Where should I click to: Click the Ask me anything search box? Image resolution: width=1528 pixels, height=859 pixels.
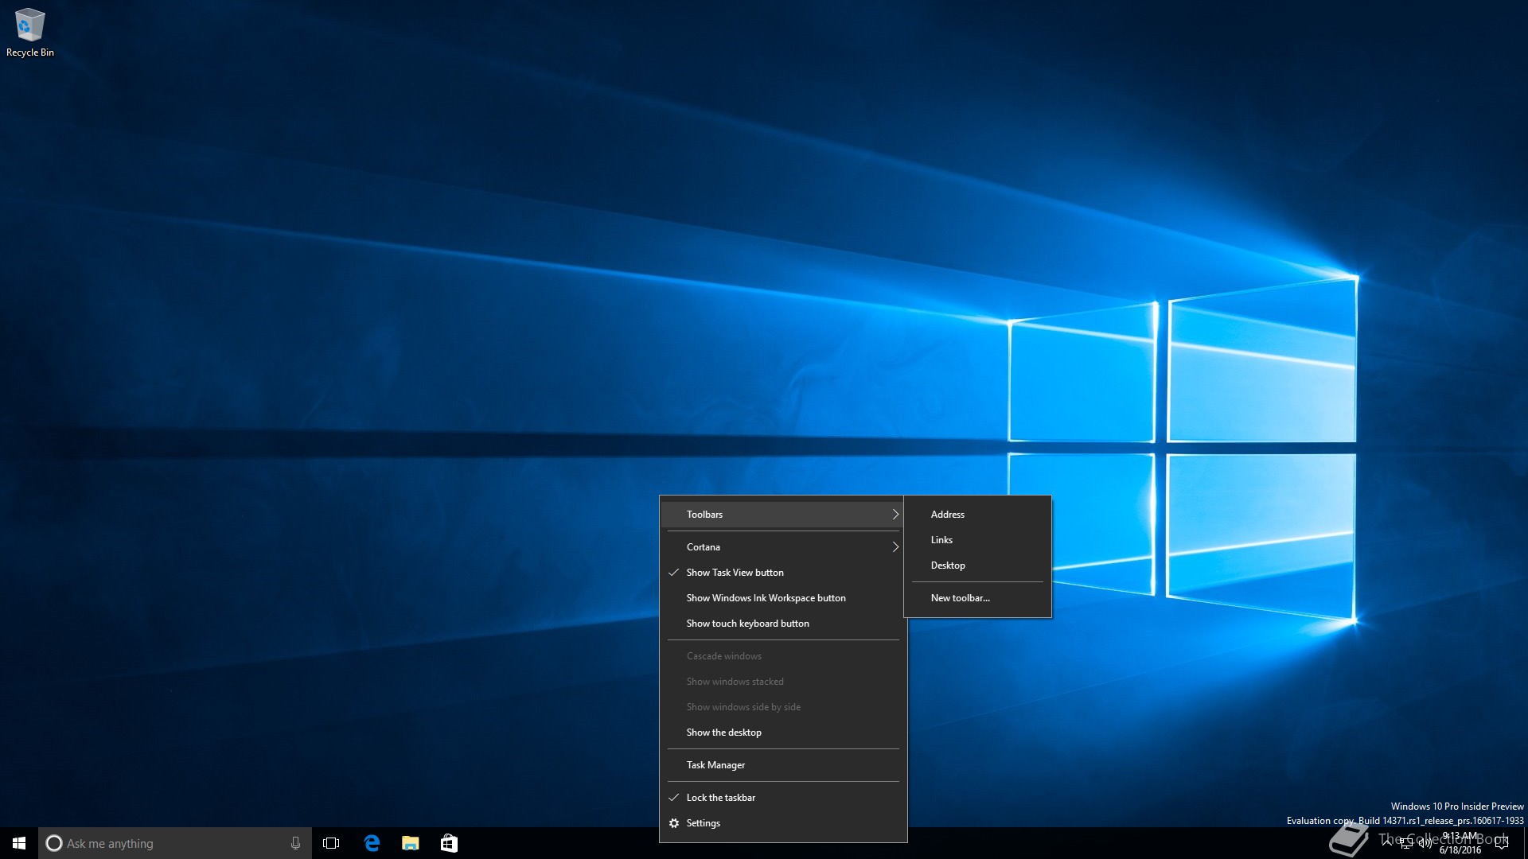[175, 843]
